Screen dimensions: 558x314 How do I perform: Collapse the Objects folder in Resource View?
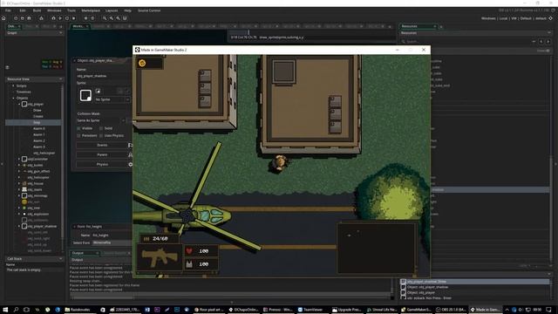(14, 98)
